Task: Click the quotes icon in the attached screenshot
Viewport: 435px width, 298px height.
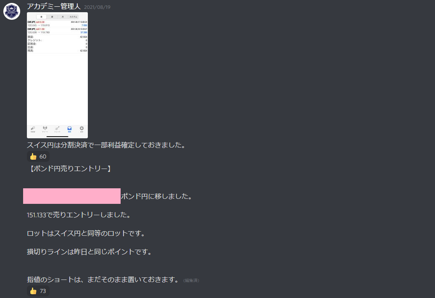Action: pyautogui.click(x=33, y=129)
